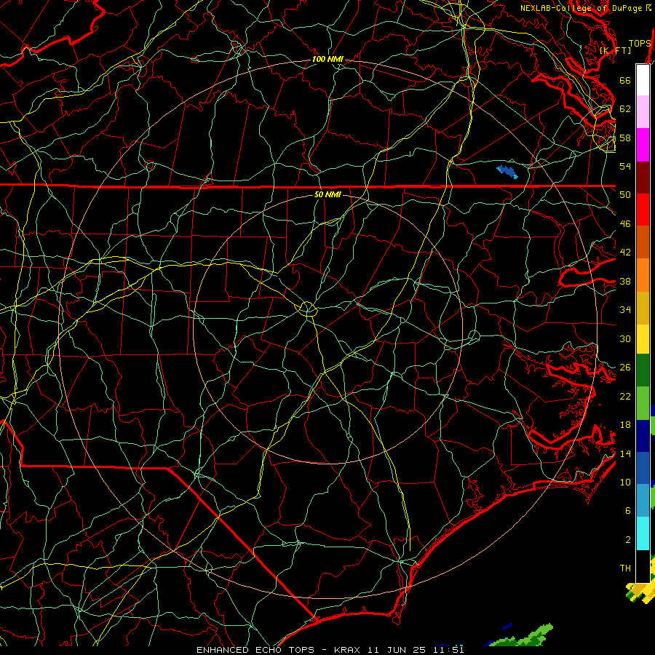Click the "50 NMI" range ring label
The image size is (655, 655).
(x=327, y=194)
